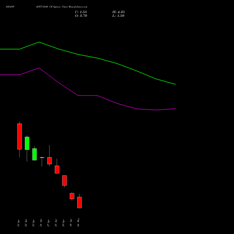Click the ASIANP symbol label
Viewport: 234px width, 234px height.
(x=10, y=7)
